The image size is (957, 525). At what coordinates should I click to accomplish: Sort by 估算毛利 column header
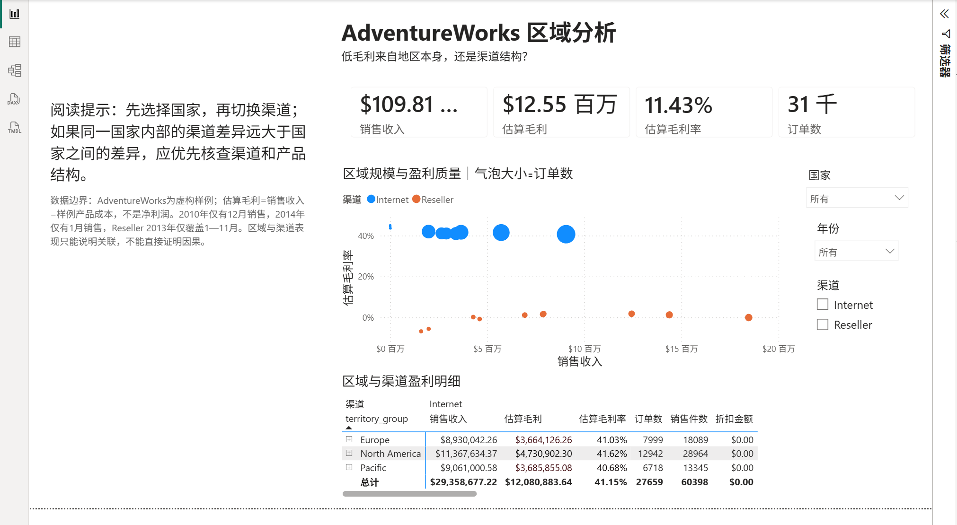tap(523, 419)
